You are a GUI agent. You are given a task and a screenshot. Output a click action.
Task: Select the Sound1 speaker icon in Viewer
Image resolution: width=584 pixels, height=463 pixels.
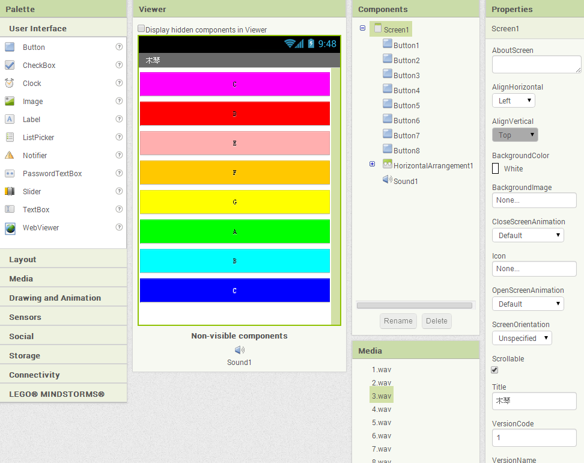click(x=239, y=350)
